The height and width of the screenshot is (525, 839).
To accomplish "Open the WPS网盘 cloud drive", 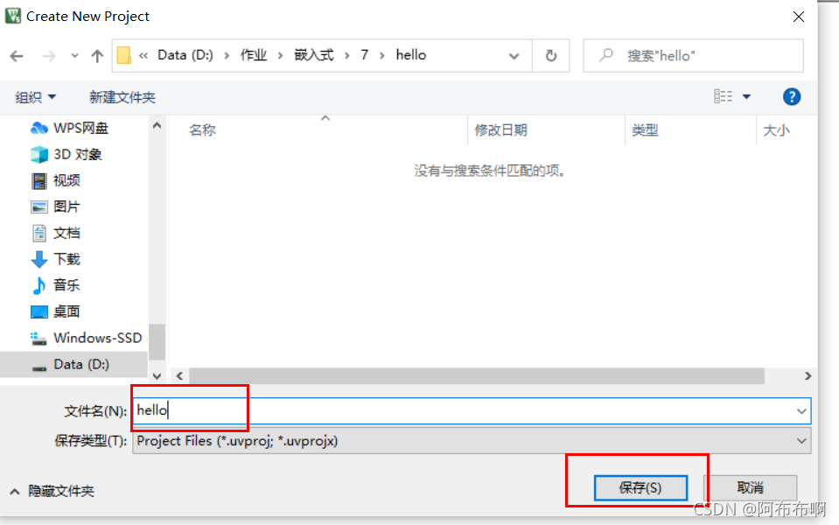I will tap(66, 128).
